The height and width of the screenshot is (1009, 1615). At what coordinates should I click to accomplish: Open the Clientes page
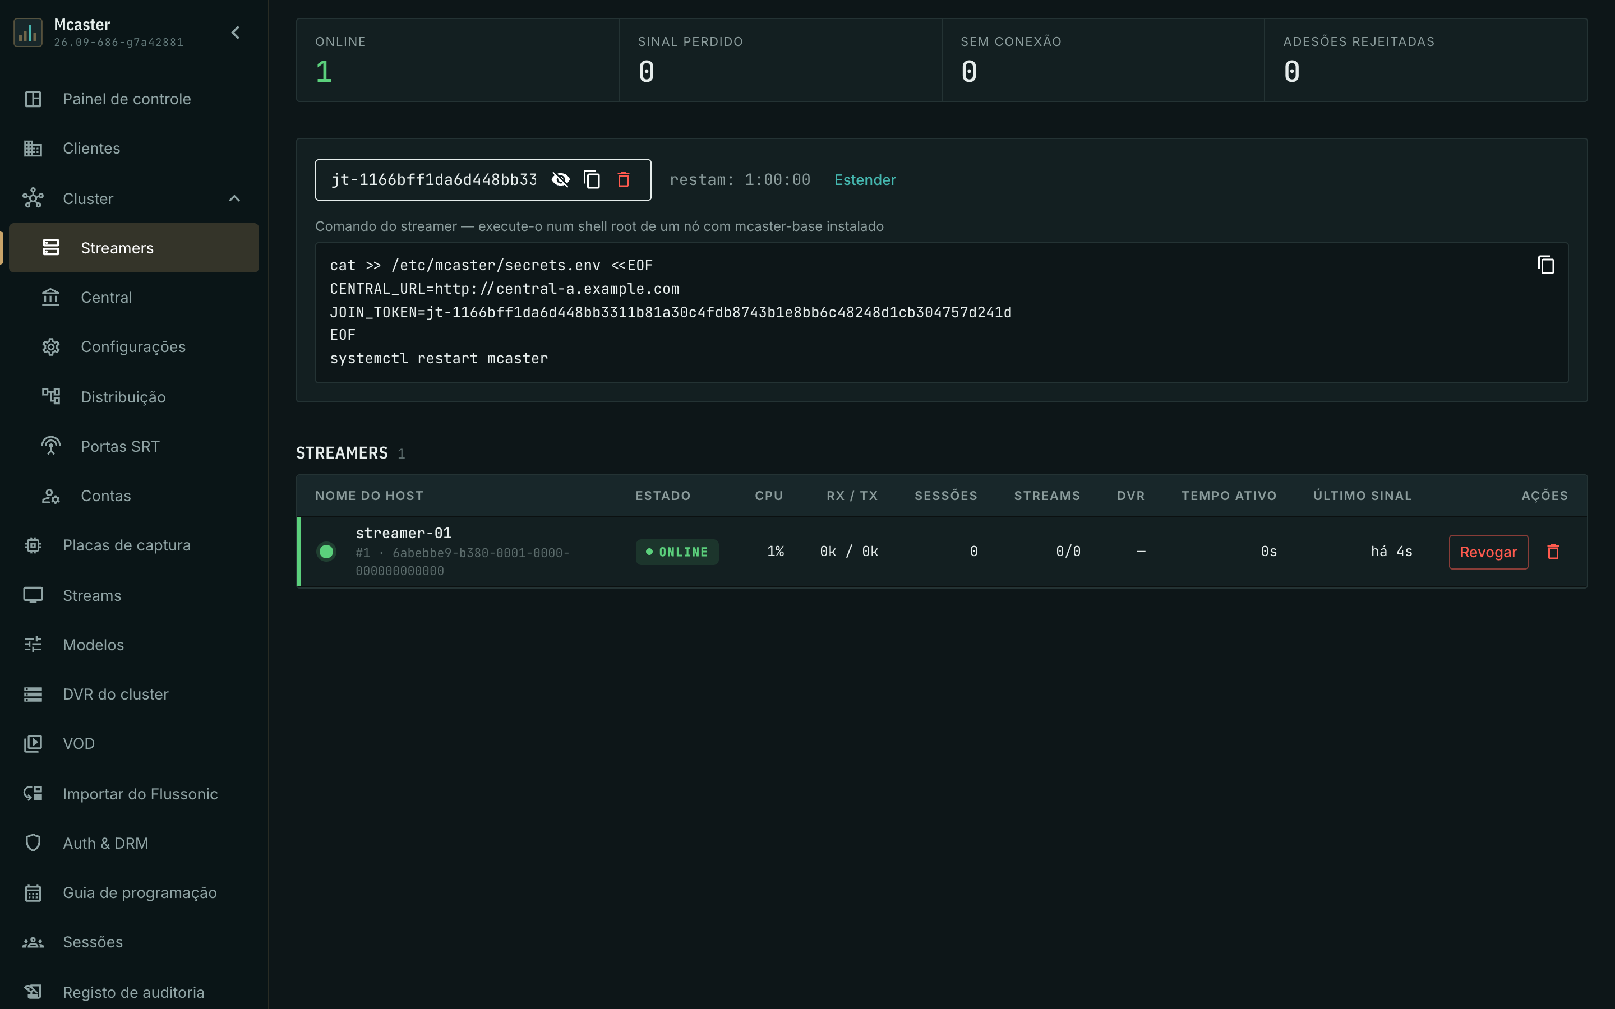pyautogui.click(x=133, y=148)
